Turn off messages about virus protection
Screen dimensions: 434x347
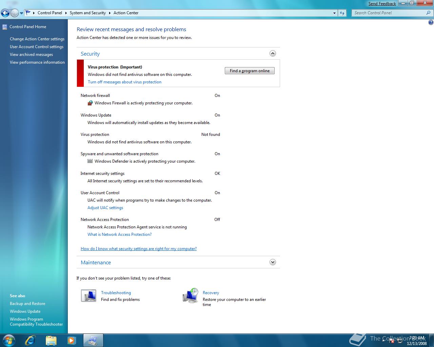tap(124, 82)
